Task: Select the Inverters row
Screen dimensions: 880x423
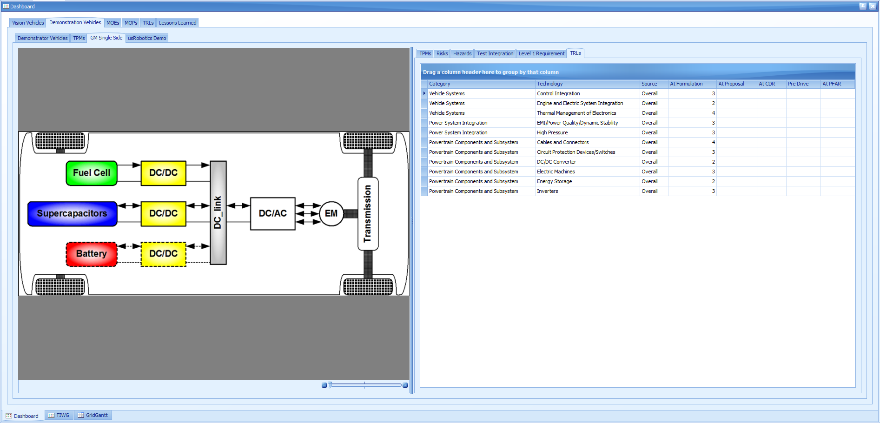Action: [638, 191]
